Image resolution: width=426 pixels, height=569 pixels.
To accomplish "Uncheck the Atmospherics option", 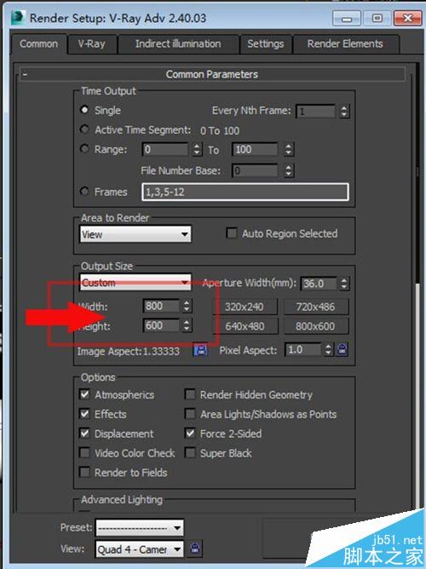I will pos(84,394).
